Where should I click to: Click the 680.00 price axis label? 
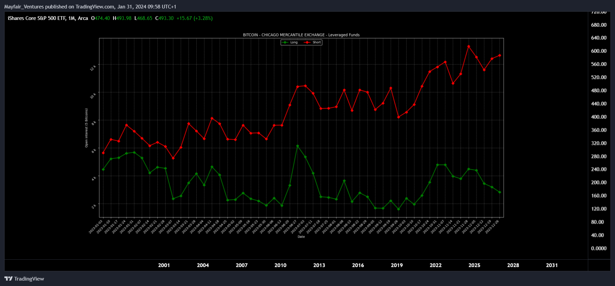[599, 25]
